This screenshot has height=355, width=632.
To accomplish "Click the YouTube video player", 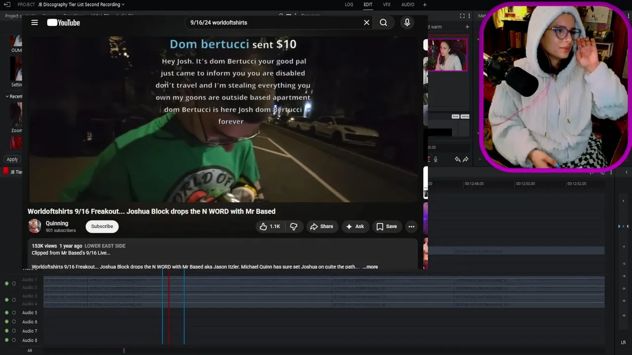I will click(x=223, y=118).
